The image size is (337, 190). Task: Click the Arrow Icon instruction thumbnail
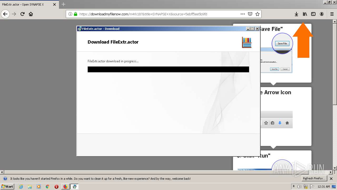pyautogui.click(x=276, y=120)
